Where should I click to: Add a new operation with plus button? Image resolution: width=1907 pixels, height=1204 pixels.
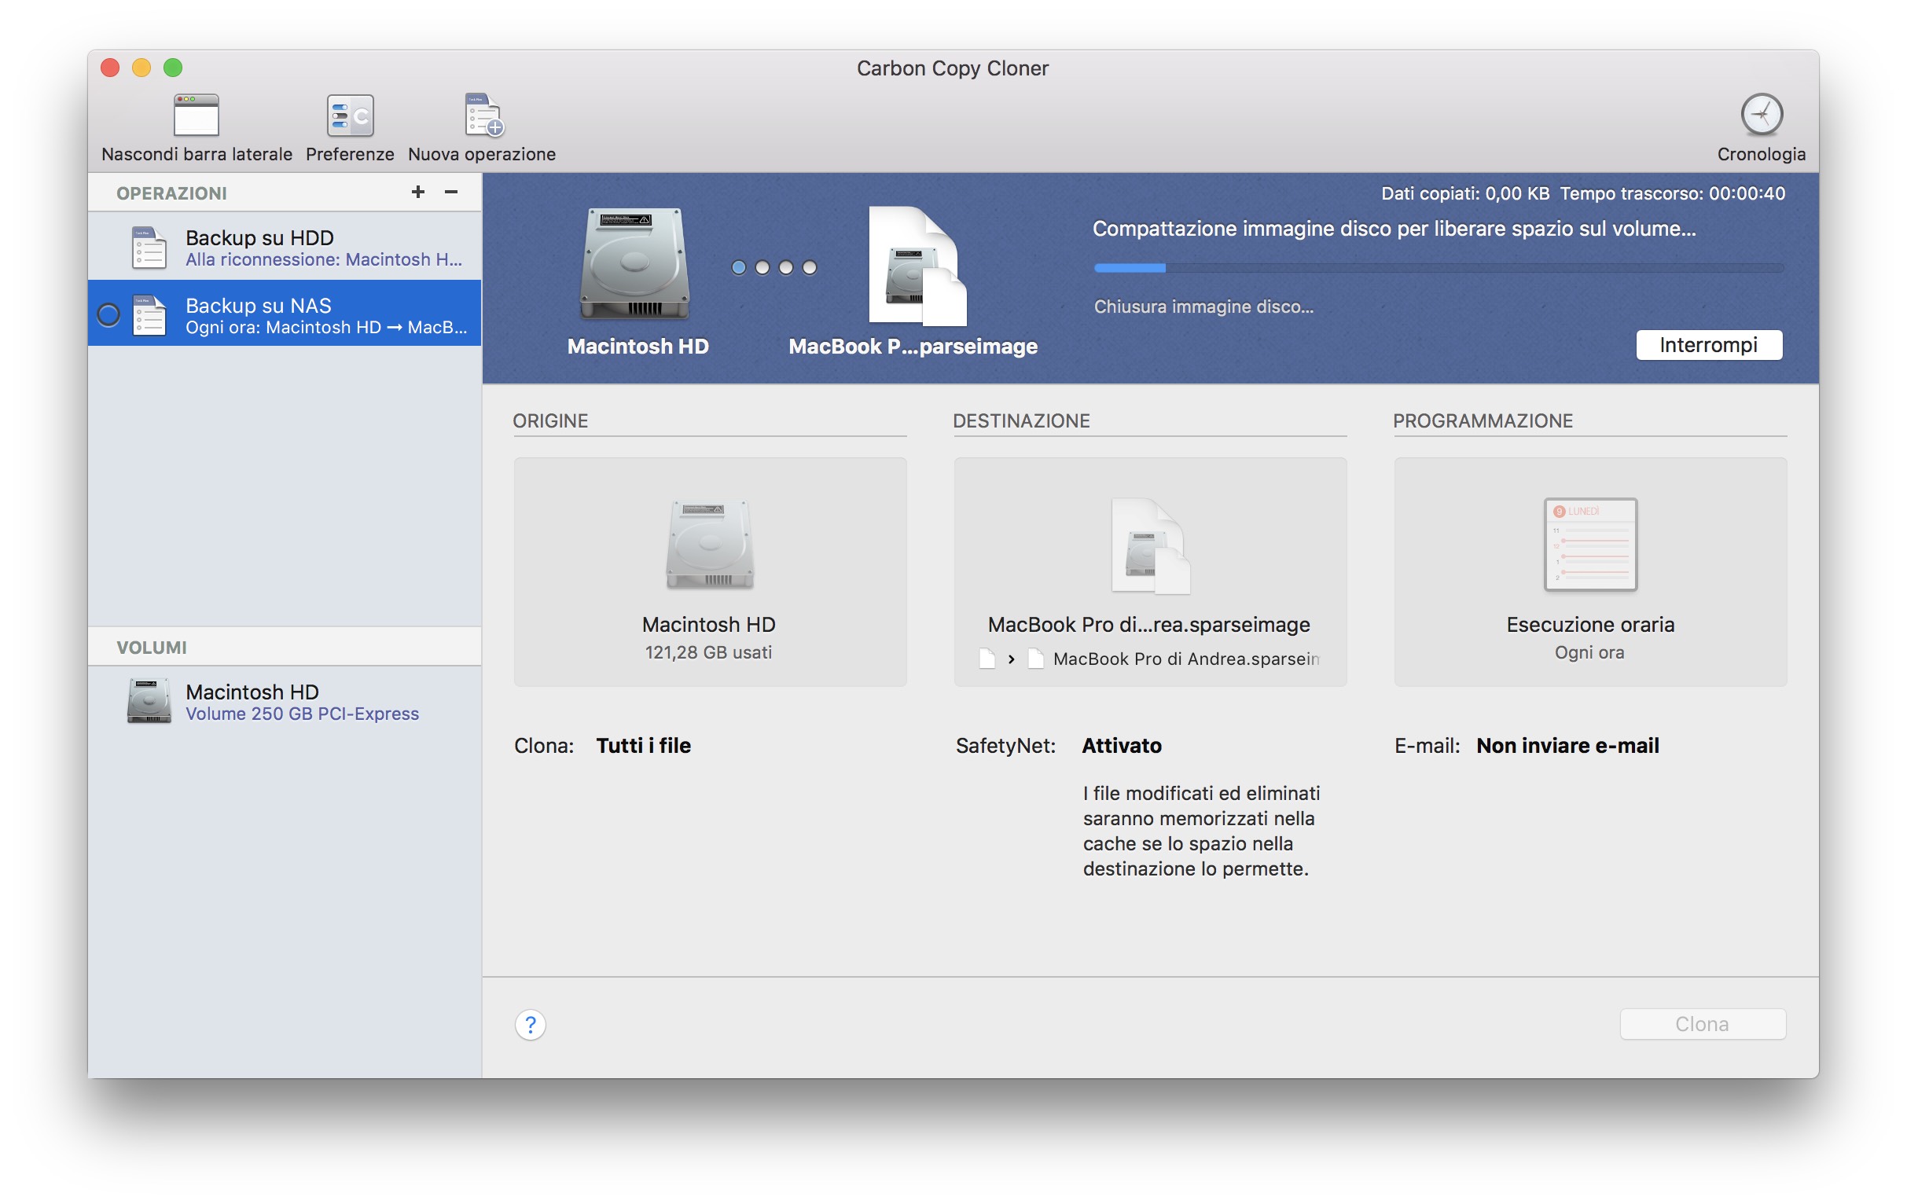point(418,193)
